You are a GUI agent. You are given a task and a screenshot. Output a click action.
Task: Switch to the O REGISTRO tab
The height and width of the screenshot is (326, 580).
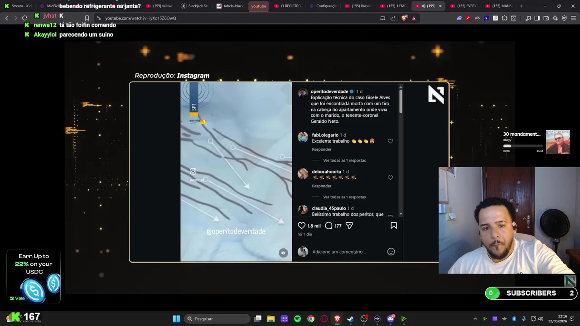click(288, 6)
